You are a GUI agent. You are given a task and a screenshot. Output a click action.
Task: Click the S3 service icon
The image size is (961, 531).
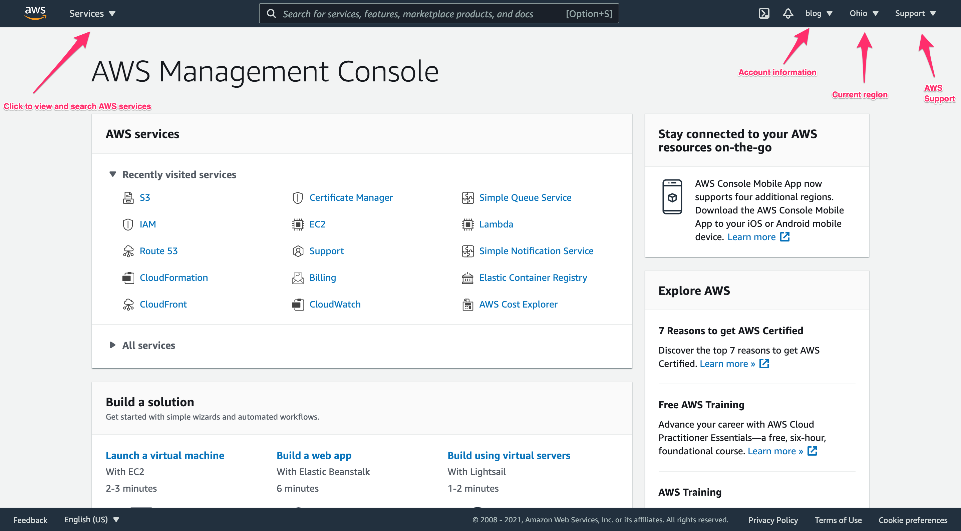click(x=128, y=198)
